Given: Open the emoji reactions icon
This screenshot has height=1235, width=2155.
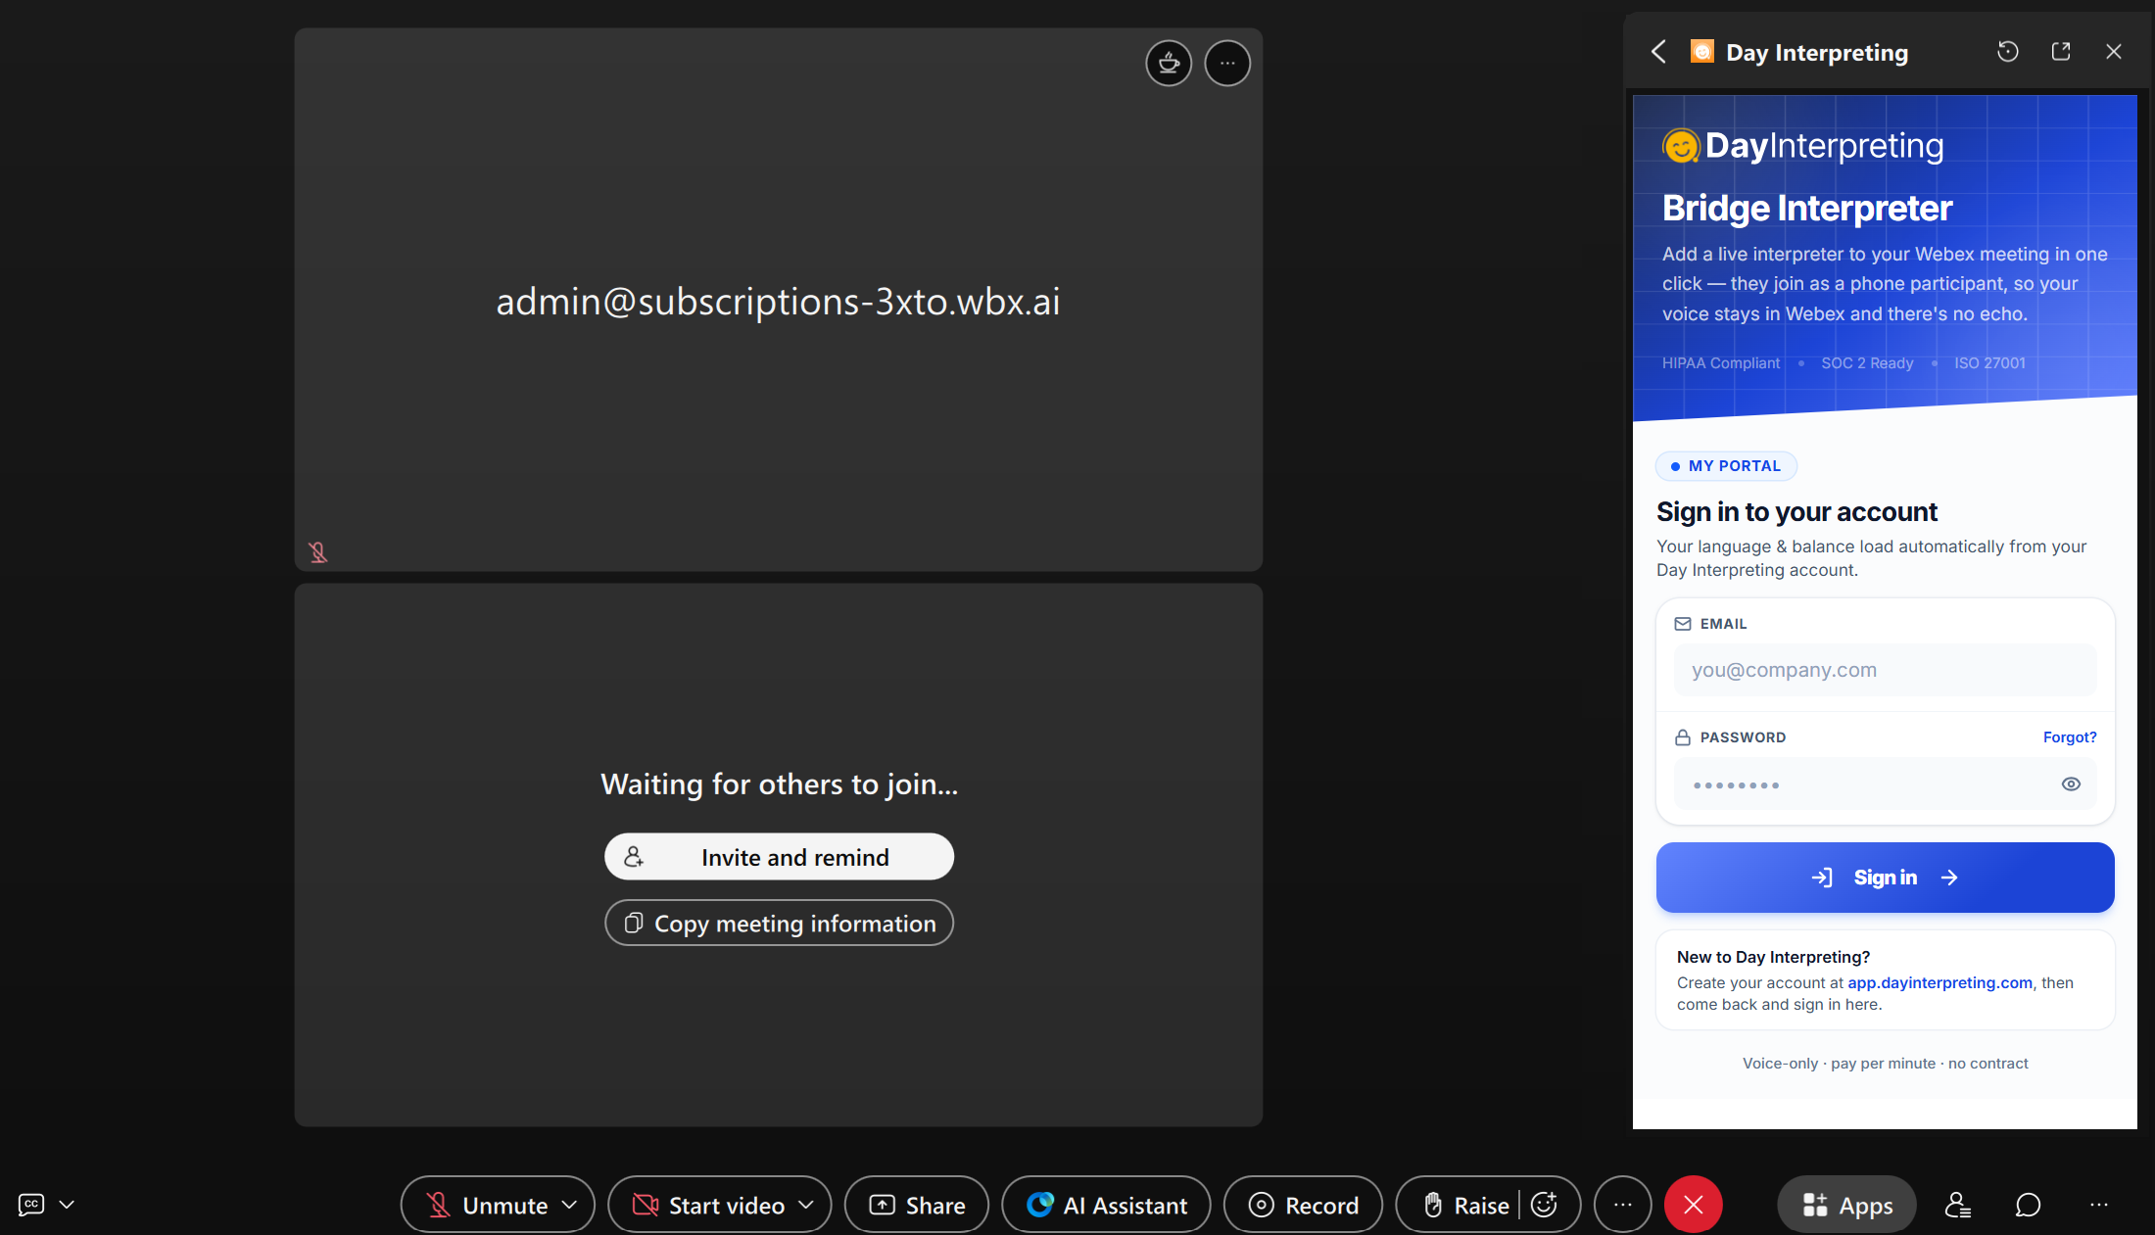Looking at the screenshot, I should (x=1545, y=1205).
